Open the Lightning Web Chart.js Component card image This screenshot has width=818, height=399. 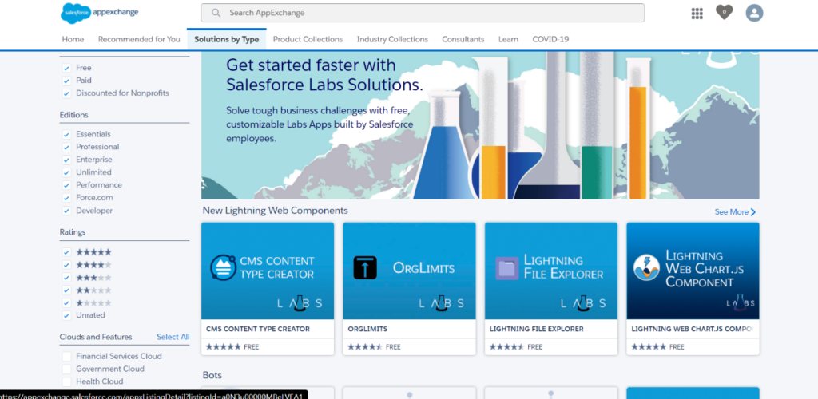tap(693, 271)
